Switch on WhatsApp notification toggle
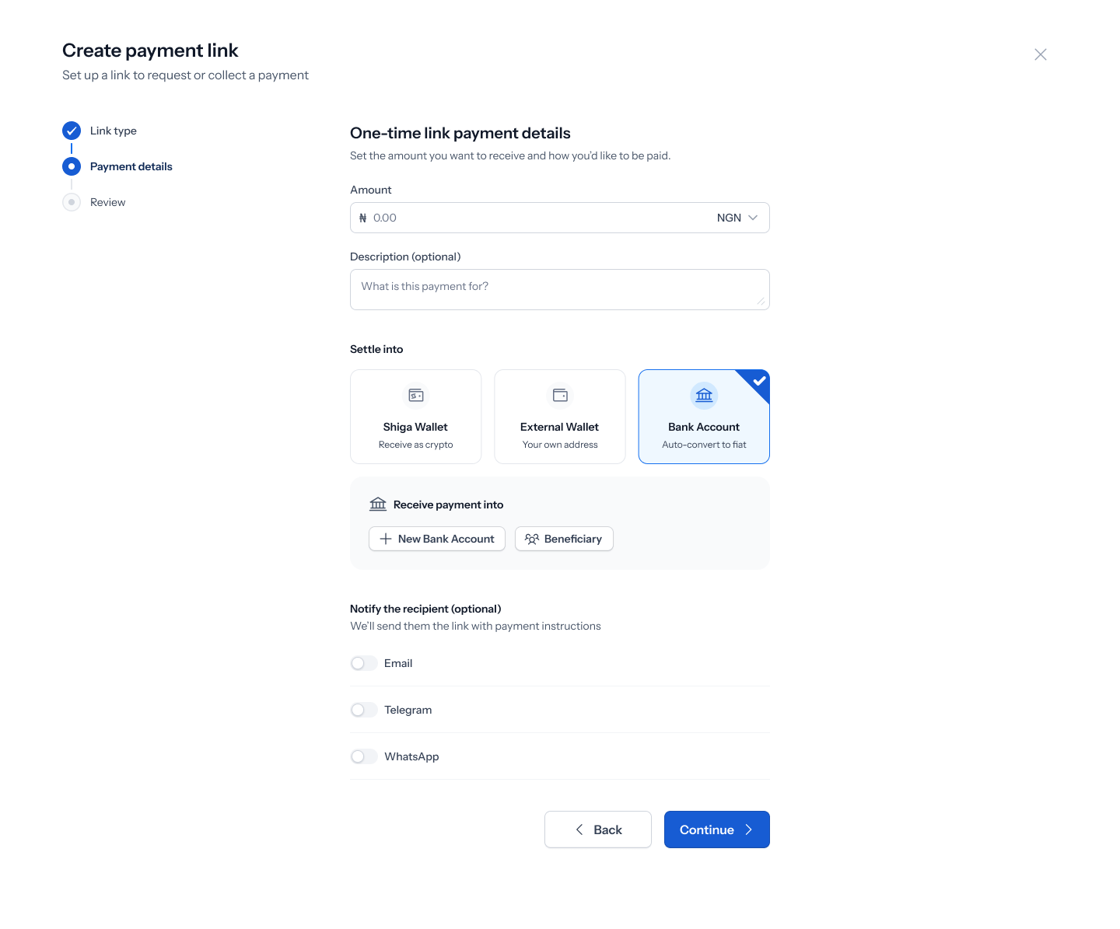The height and width of the screenshot is (929, 1120). pyautogui.click(x=364, y=756)
